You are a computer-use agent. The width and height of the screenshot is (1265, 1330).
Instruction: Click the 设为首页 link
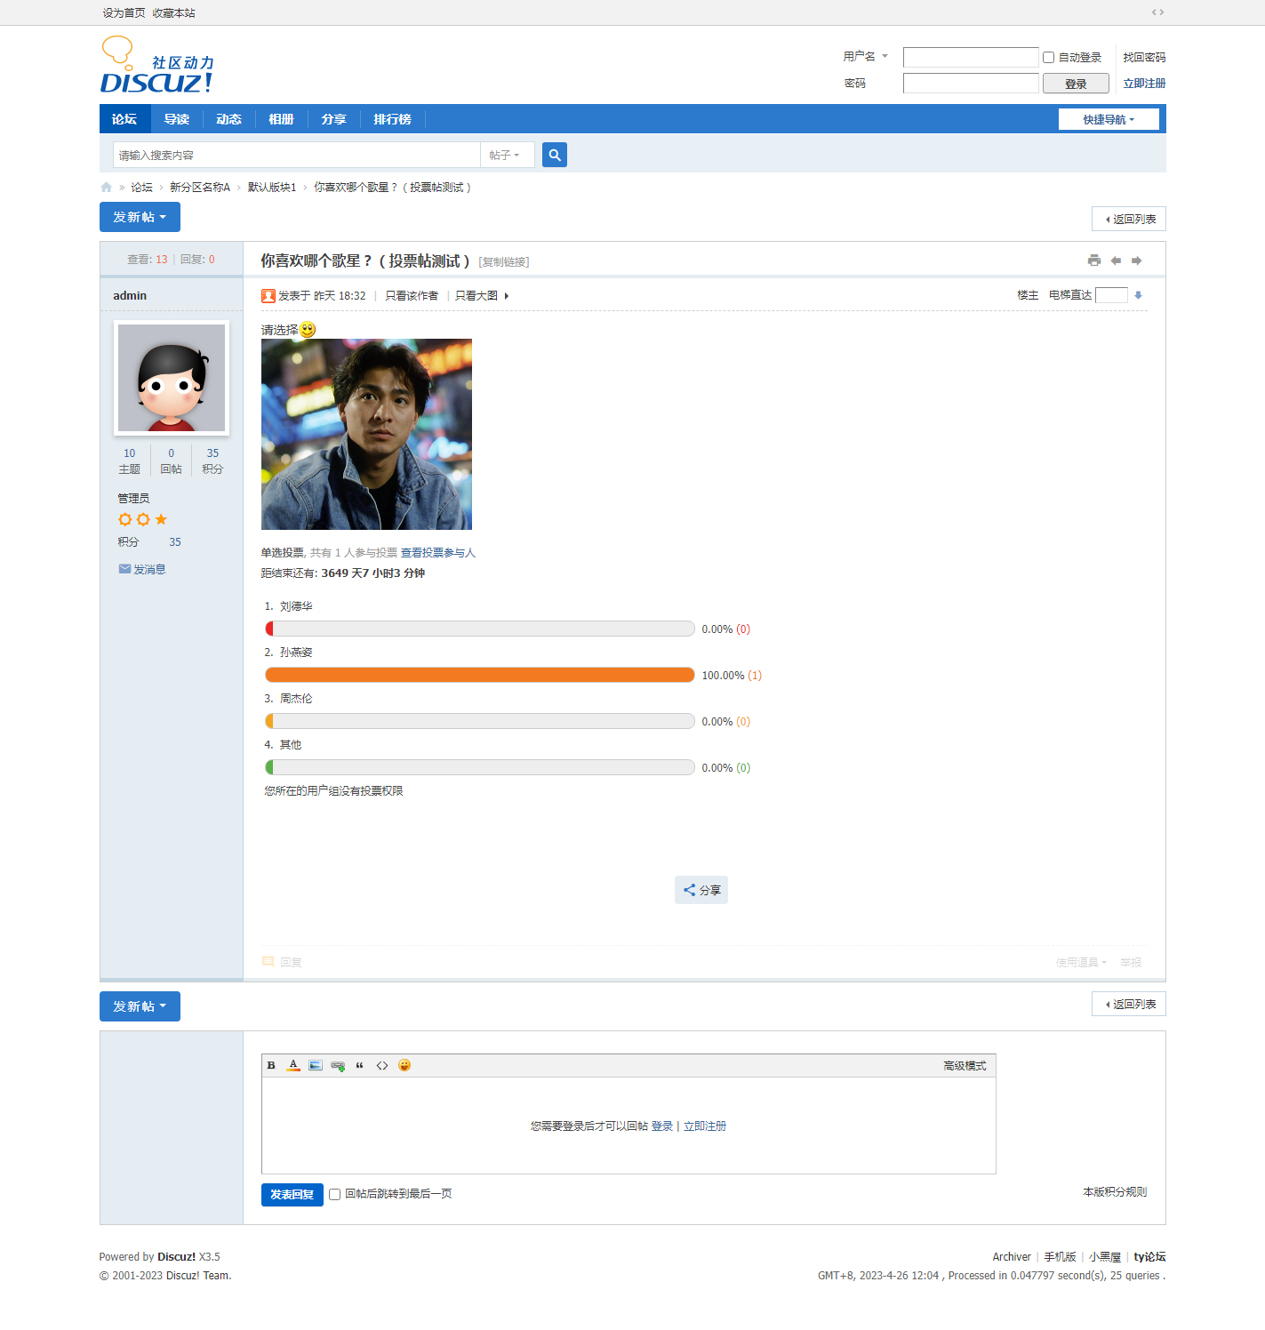[124, 13]
